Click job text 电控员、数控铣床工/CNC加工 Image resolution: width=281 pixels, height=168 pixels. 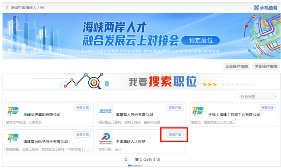(213, 123)
